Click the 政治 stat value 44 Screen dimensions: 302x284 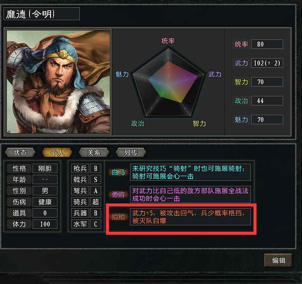pyautogui.click(x=267, y=101)
